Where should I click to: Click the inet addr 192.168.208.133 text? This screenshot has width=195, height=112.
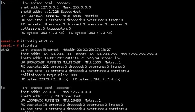pos(46,54)
